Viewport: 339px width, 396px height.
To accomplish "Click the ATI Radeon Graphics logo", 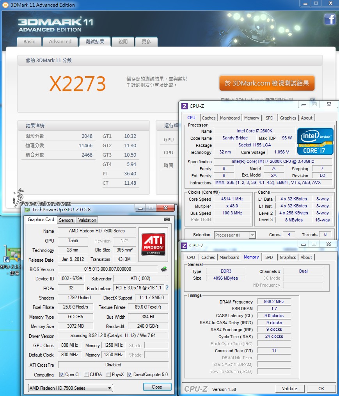I will pos(153,244).
